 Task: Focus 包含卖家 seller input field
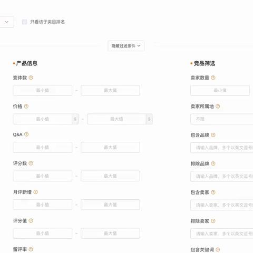pos(222,205)
